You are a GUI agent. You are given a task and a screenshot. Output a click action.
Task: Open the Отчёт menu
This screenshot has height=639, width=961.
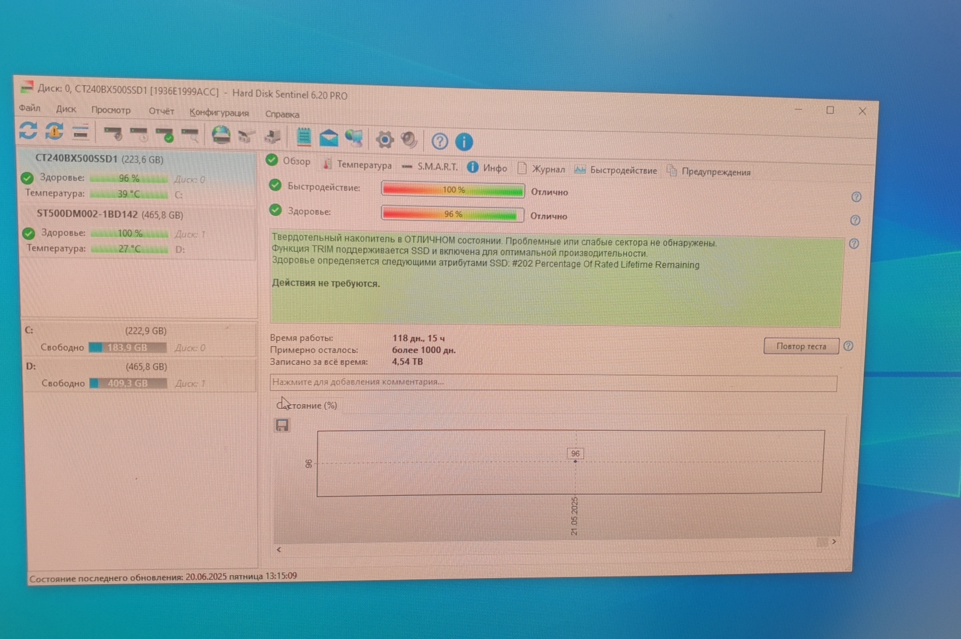(x=161, y=111)
